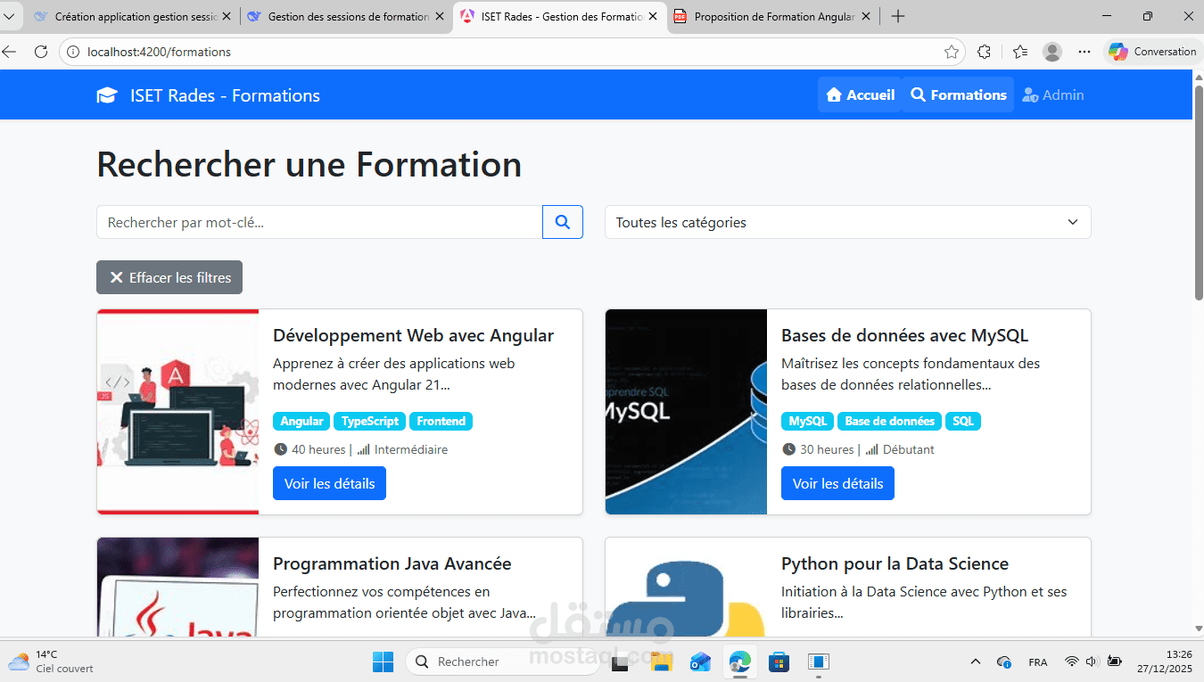The image size is (1204, 682).
Task: Expand the tab list arrow at top-left
Action: [x=9, y=16]
